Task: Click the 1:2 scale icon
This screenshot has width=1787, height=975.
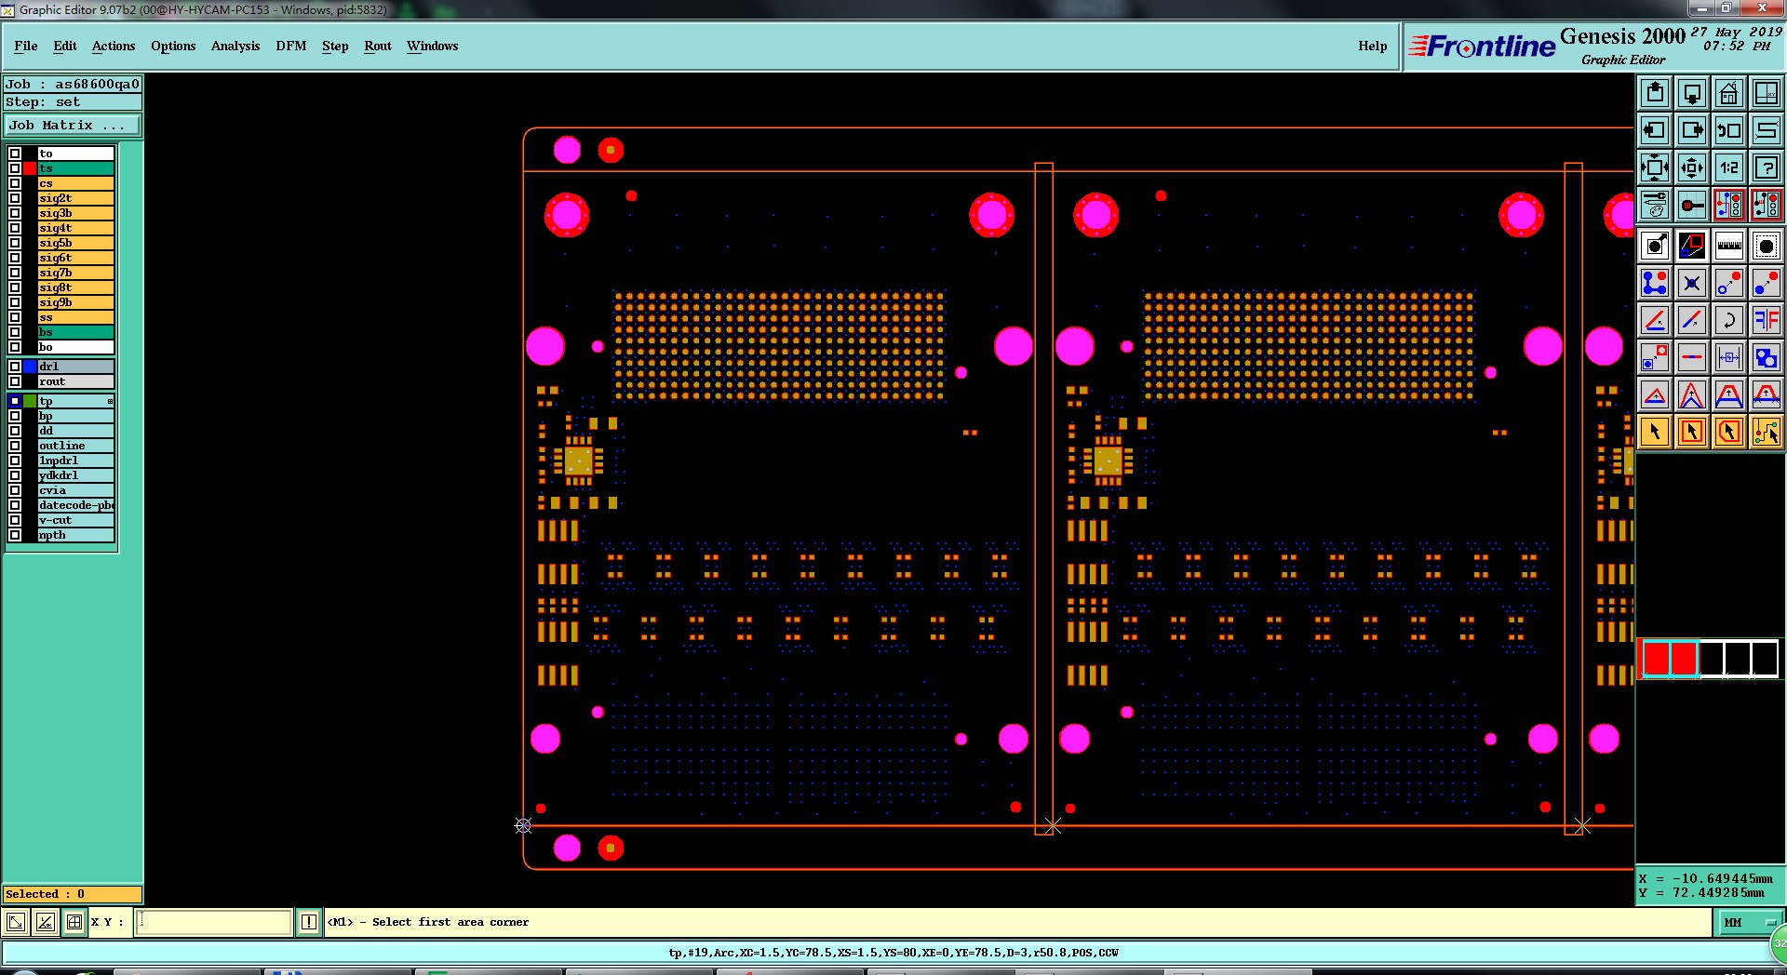Action: pos(1729,167)
